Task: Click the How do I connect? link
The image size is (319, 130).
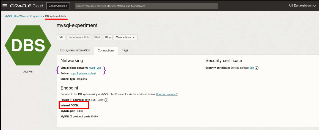Action: [x=167, y=94]
